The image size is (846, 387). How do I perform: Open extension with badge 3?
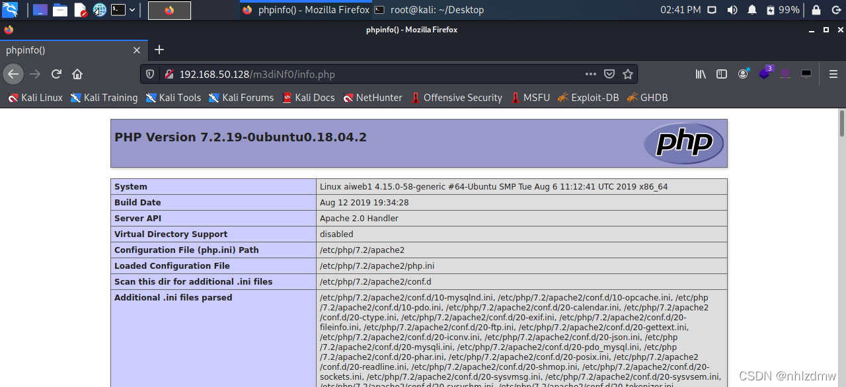click(x=765, y=73)
